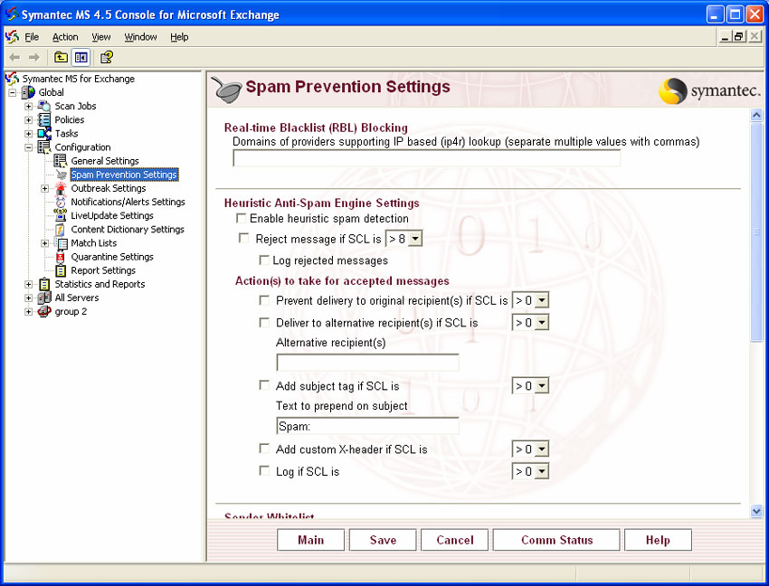The width and height of the screenshot is (769, 586).
Task: Open the Help menu
Action: tap(179, 37)
